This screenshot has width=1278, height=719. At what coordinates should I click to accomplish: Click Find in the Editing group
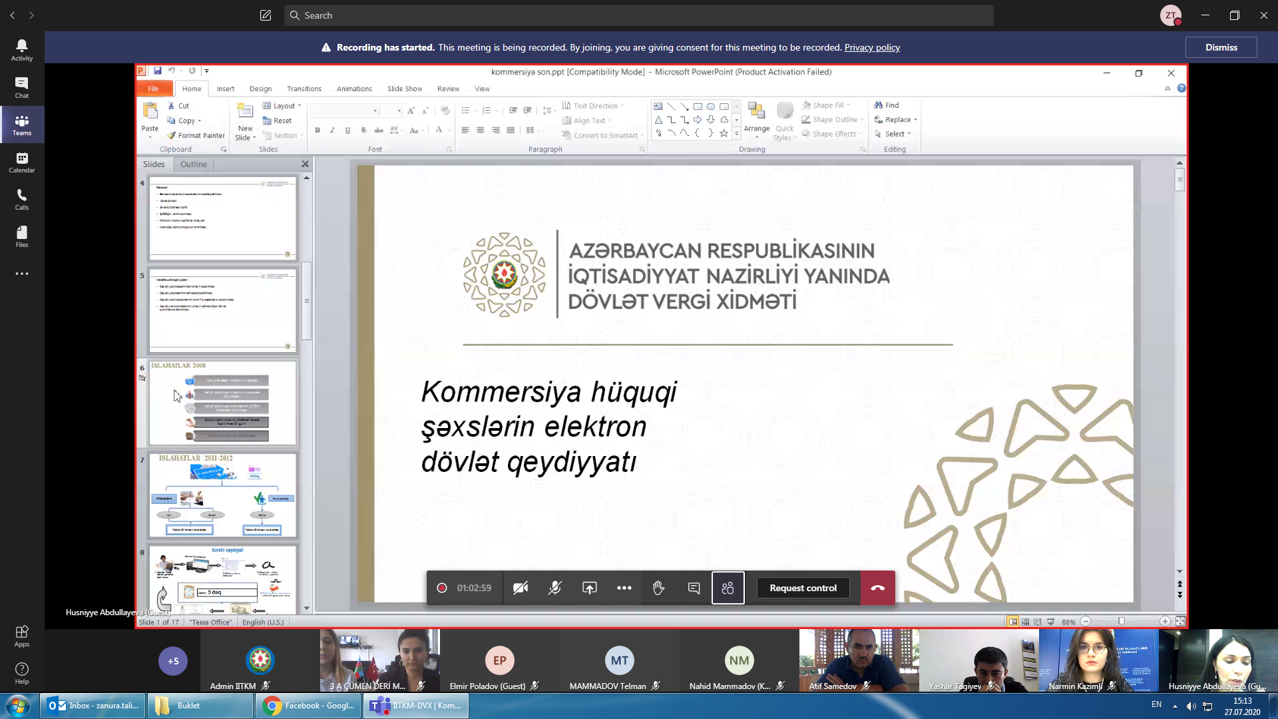tap(887, 105)
